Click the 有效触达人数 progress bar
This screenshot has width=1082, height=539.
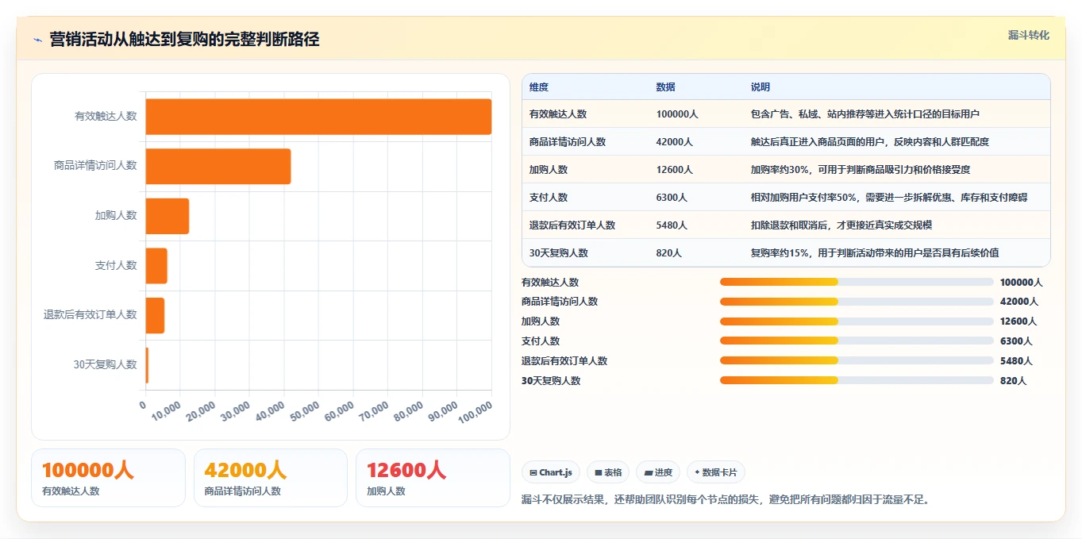[857, 282]
